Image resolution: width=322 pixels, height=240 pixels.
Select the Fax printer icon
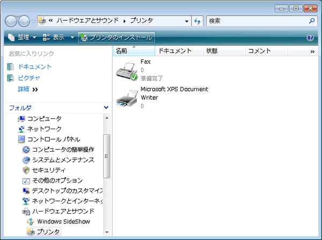(x=127, y=72)
